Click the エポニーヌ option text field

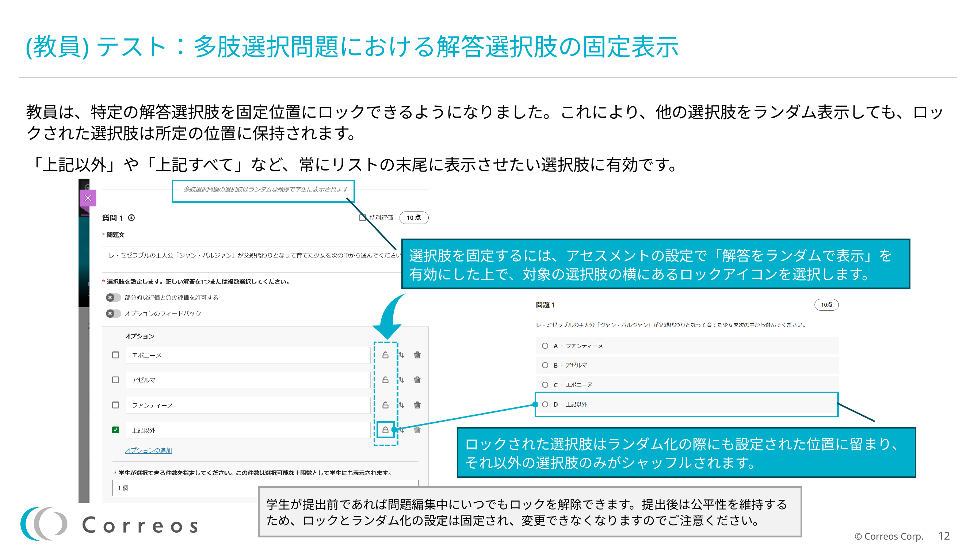(x=248, y=355)
